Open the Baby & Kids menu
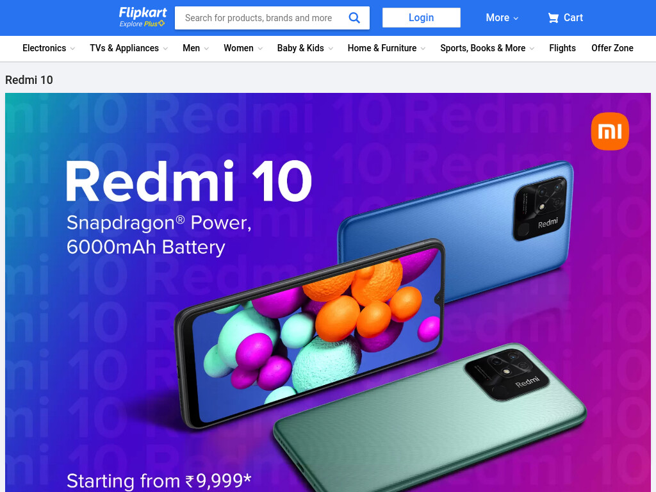The image size is (656, 492). click(x=305, y=48)
